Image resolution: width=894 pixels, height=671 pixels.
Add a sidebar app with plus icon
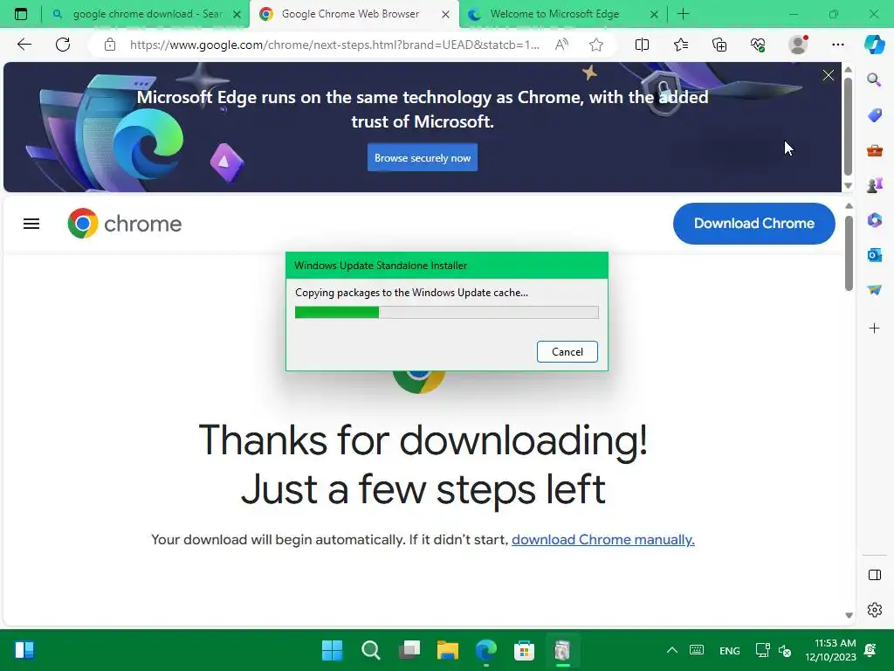coord(874,329)
